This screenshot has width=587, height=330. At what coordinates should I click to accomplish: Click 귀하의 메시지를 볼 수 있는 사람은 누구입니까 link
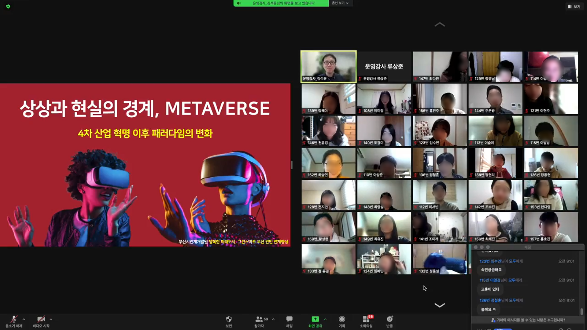pyautogui.click(x=531, y=320)
